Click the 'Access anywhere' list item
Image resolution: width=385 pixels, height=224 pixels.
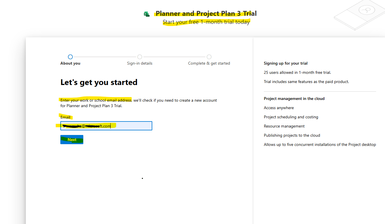point(279,108)
